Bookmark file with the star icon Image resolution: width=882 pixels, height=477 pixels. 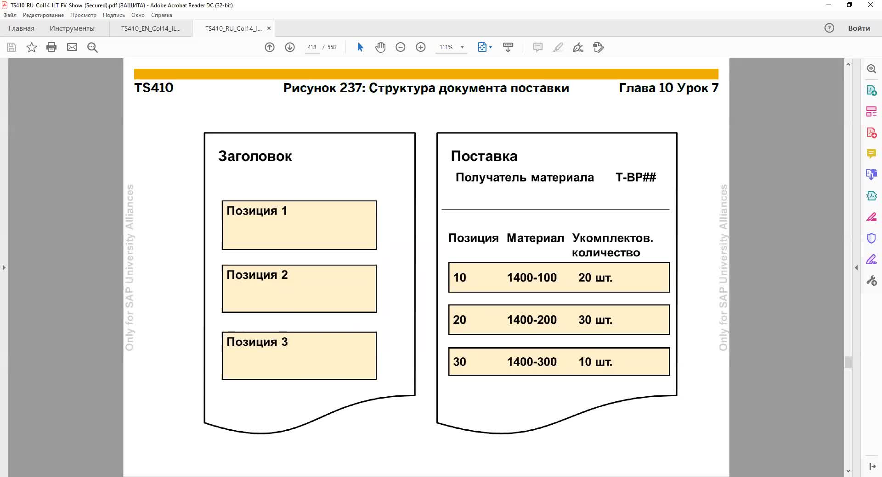pyautogui.click(x=31, y=47)
